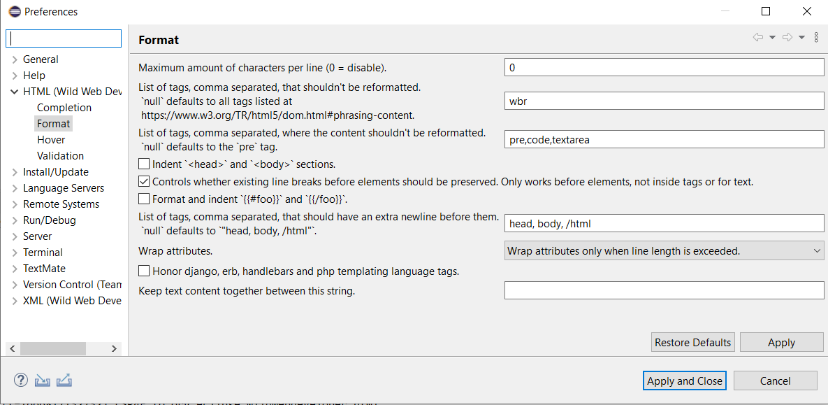Image resolution: width=828 pixels, height=405 pixels.
Task: Click the help question mark icon
Action: coord(20,380)
